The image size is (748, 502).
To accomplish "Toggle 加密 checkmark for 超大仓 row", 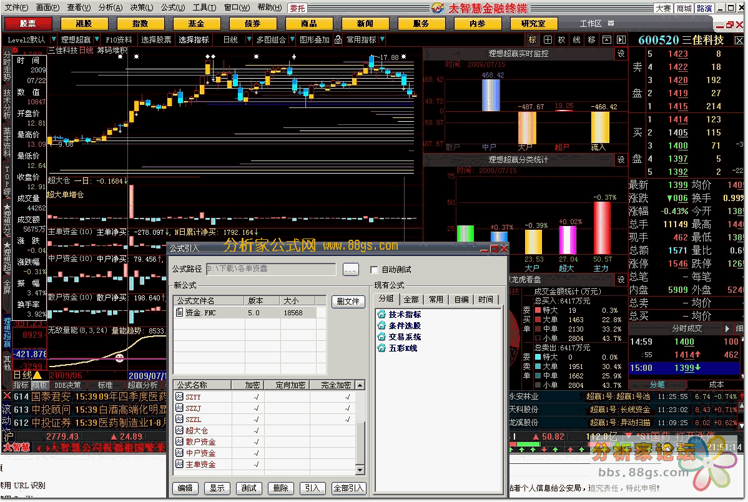I will [256, 431].
